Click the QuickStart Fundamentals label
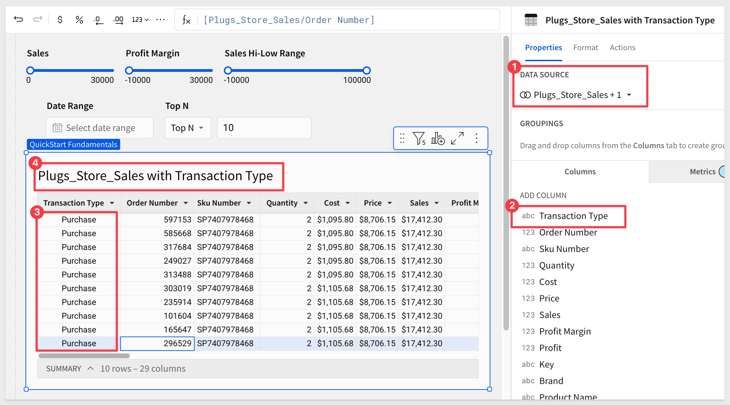 pyautogui.click(x=73, y=144)
